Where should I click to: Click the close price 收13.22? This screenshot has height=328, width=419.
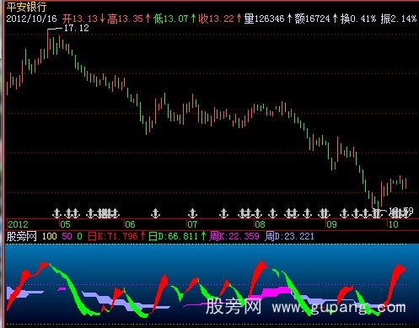[x=217, y=19]
